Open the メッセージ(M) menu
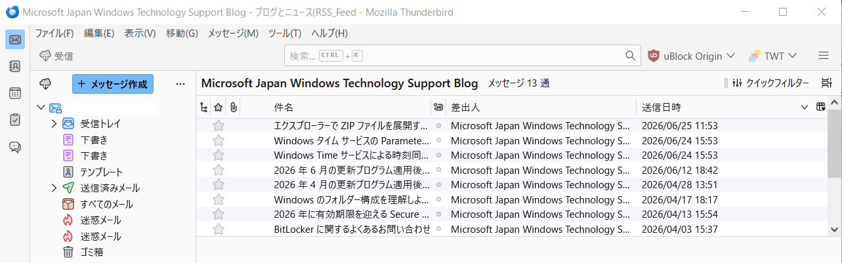Viewport: 842px width, 263px height. tap(233, 33)
